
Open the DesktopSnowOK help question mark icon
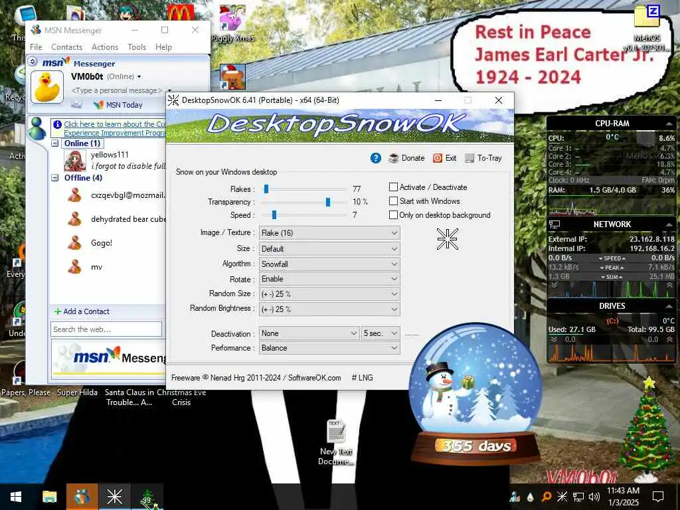(x=376, y=158)
